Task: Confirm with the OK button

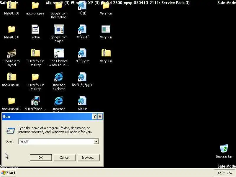Action: pos(41,158)
